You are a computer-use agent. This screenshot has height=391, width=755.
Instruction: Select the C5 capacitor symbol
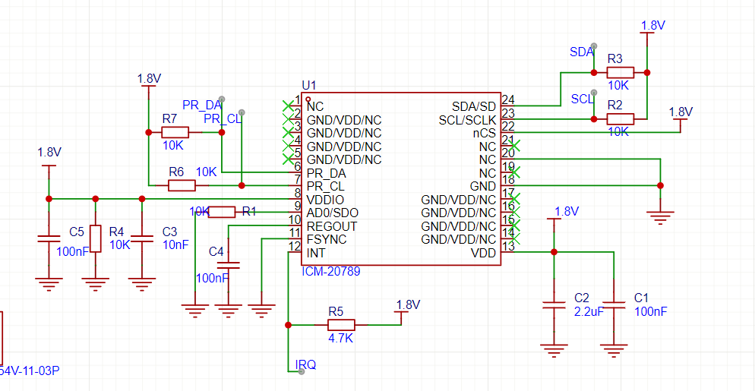coord(48,238)
